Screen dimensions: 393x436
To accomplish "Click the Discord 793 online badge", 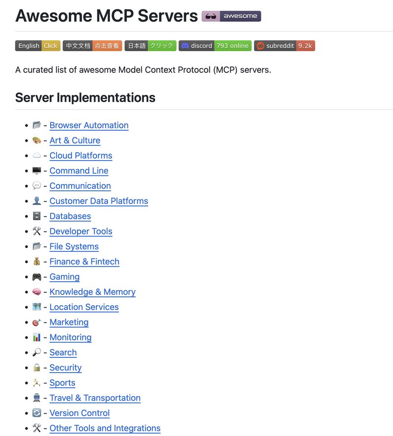I will tap(215, 46).
